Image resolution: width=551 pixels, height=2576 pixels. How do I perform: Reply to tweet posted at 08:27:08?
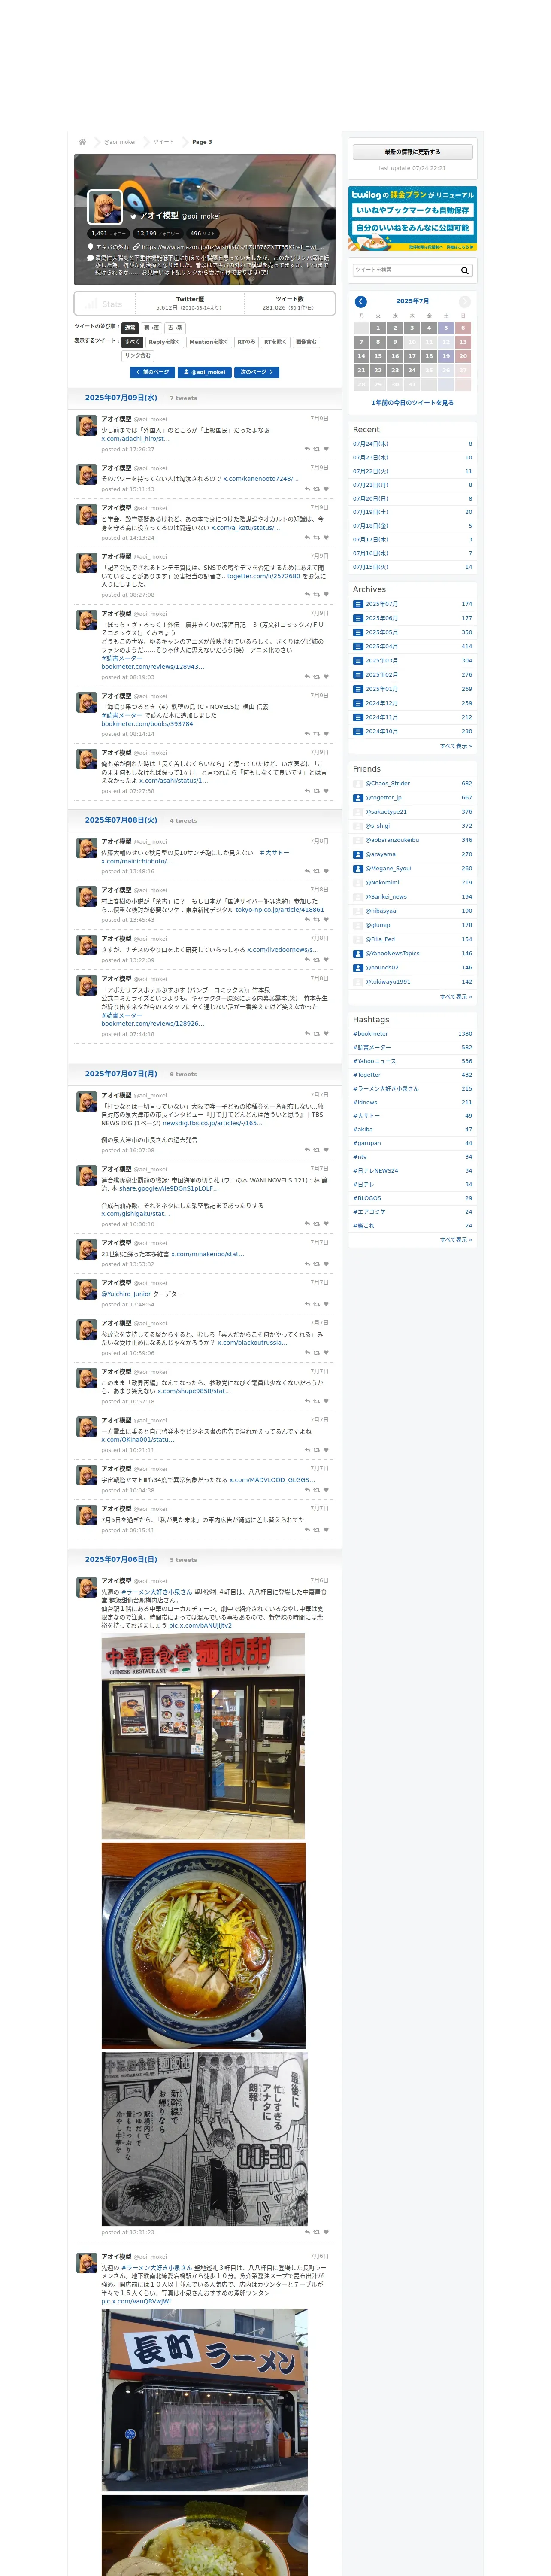click(x=307, y=595)
